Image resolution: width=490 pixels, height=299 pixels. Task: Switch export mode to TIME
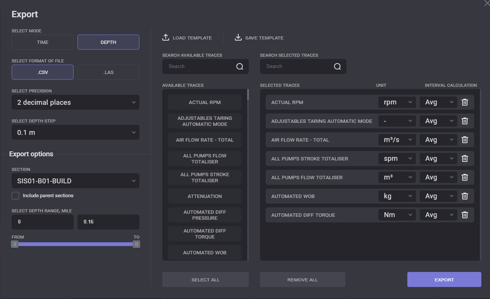42,42
